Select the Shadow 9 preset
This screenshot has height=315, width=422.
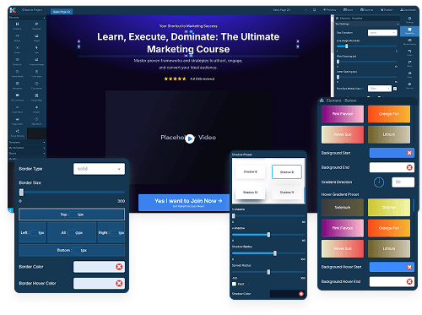click(287, 172)
